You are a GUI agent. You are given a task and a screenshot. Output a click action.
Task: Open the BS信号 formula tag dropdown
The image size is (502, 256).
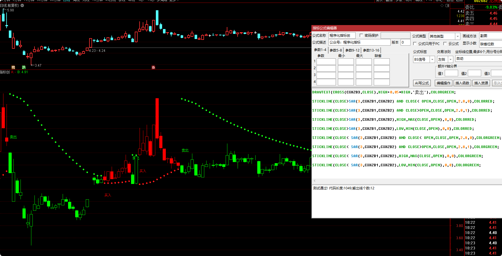tap(432, 60)
